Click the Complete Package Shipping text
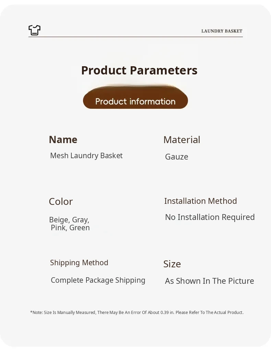The image size is (271, 350). 98,280
